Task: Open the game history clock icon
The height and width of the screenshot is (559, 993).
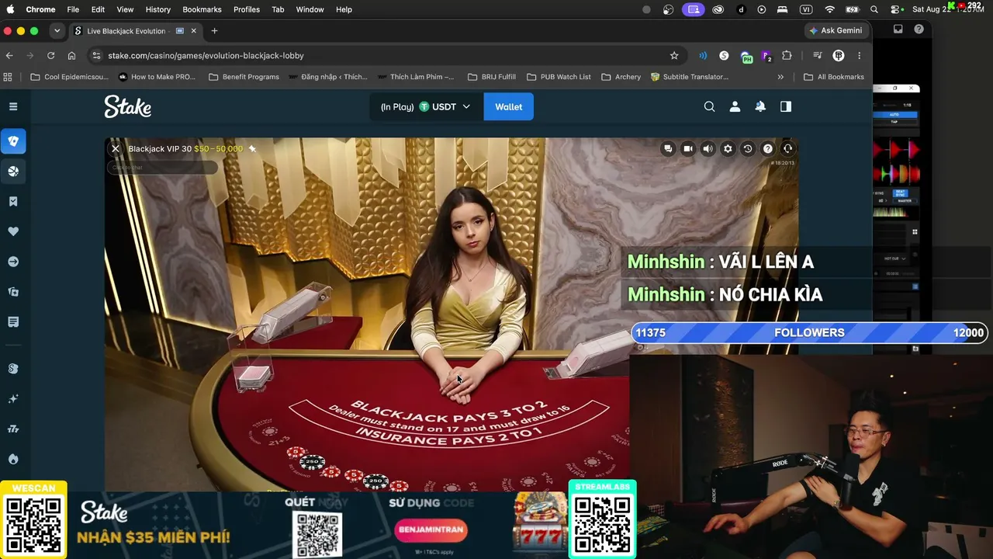Action: [748, 148]
